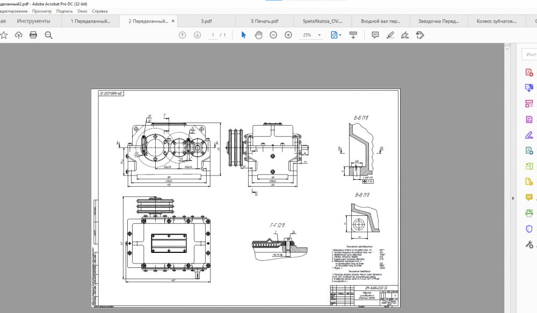The width and height of the screenshot is (537, 313).
Task: Open the Create PDF tool in right panel
Action: [x=529, y=72]
